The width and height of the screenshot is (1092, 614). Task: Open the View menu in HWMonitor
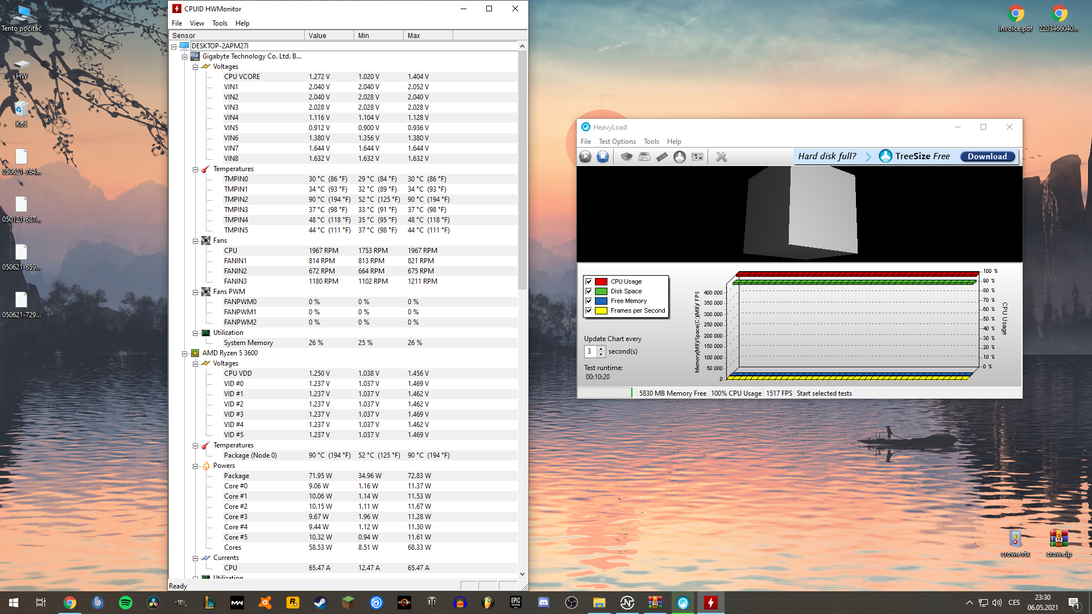click(197, 23)
